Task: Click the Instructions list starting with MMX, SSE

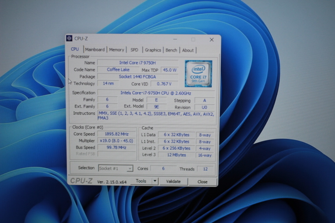Action: 156,116
